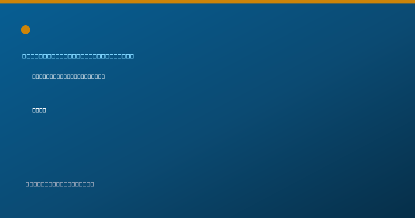Click the thin horizontal divider line
This screenshot has height=218, width=415.
[x=207, y=165]
